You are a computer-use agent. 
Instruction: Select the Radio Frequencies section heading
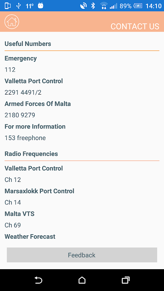[x=31, y=154]
